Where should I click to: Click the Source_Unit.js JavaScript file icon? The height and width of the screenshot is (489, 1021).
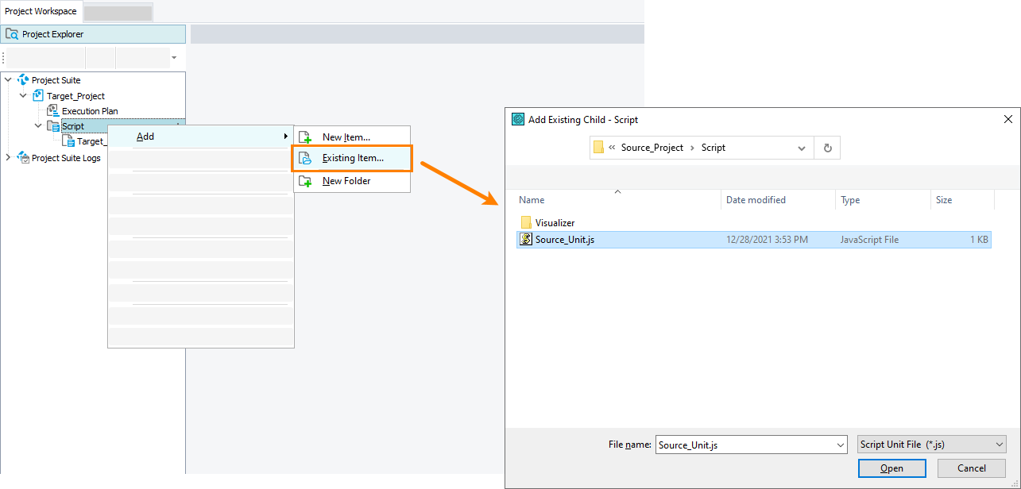[x=526, y=239]
